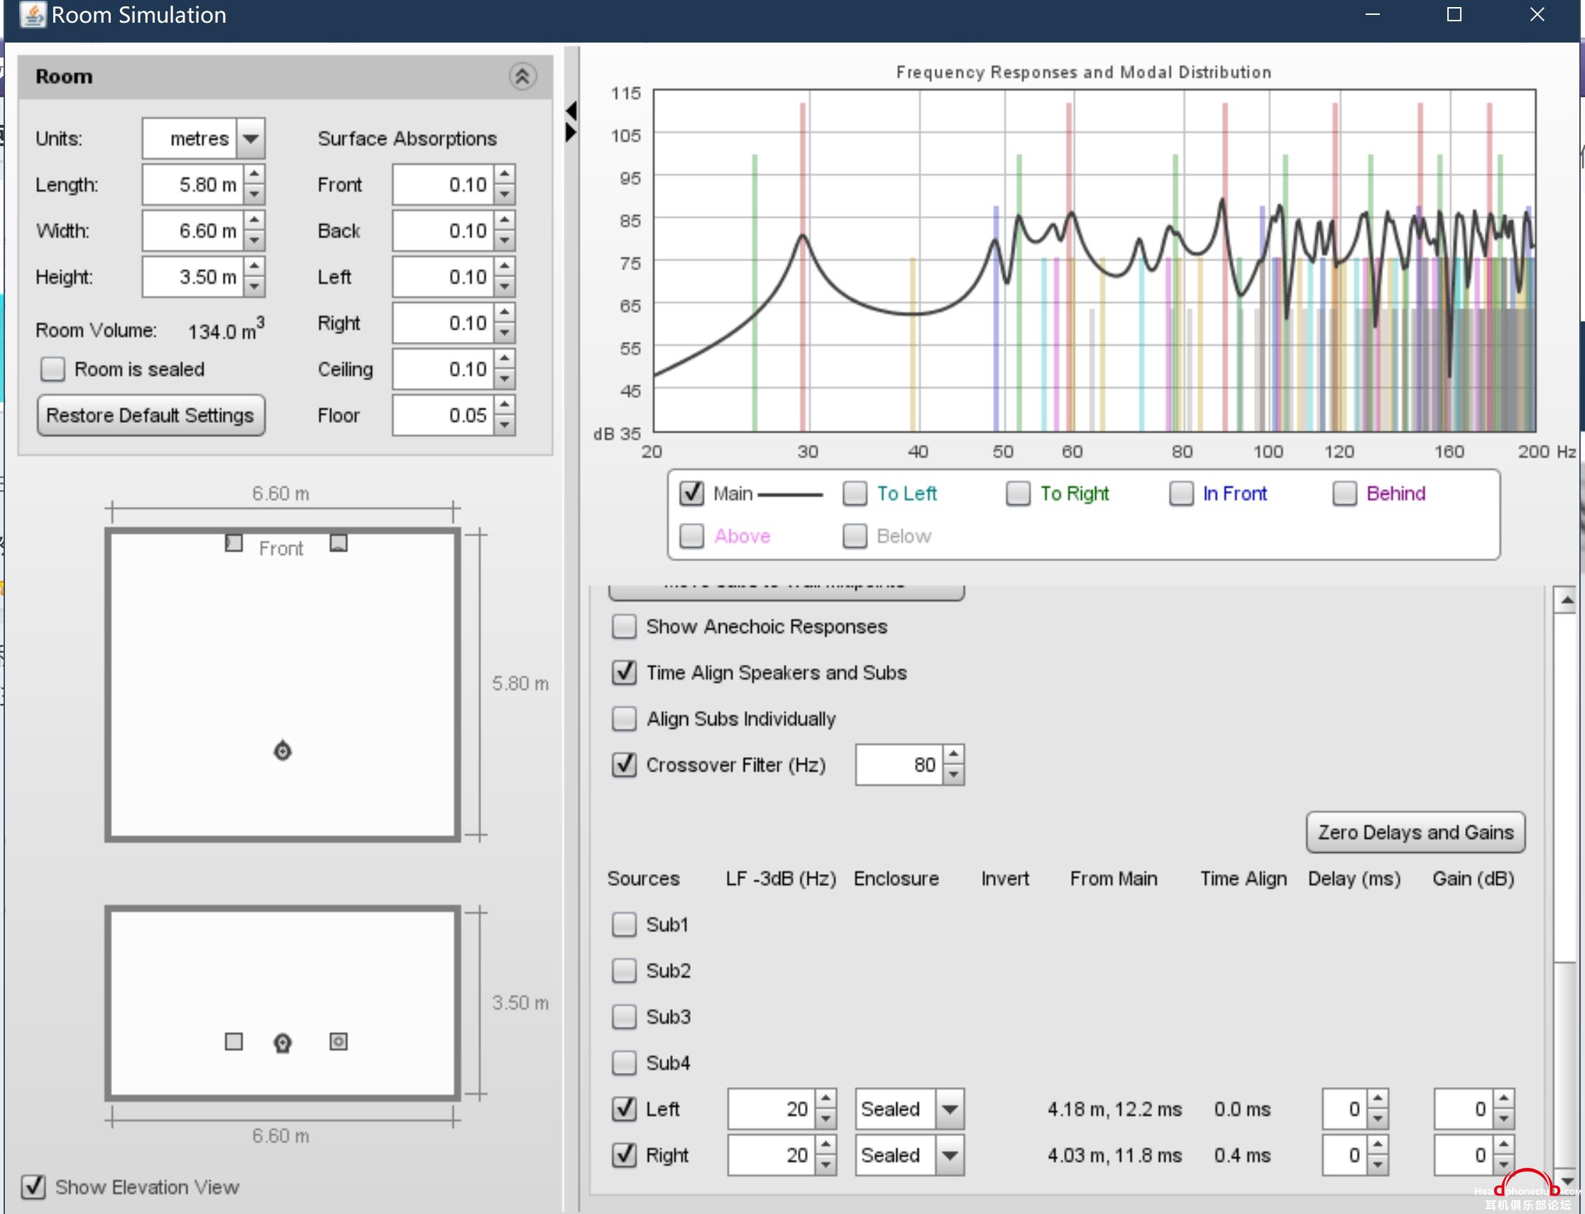Collapse the Room panel with double-chevron icon

click(522, 76)
